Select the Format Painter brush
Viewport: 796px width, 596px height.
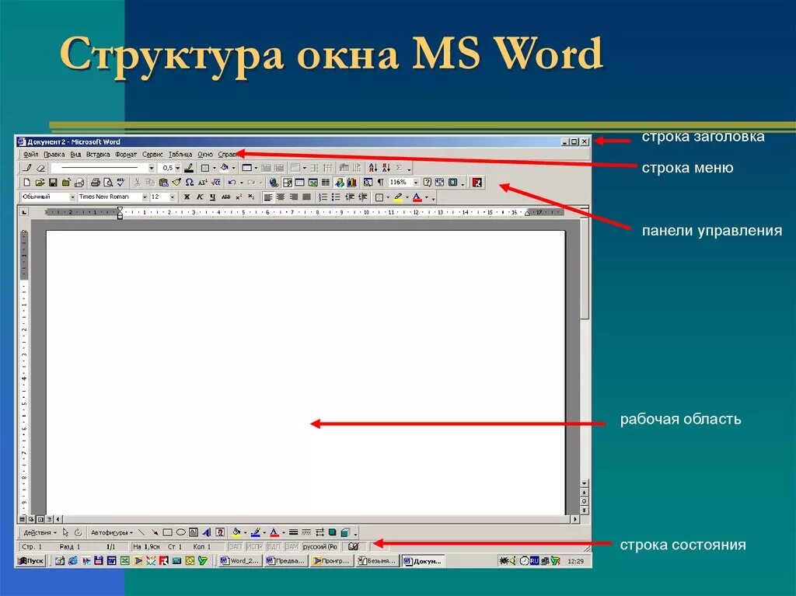(x=176, y=183)
